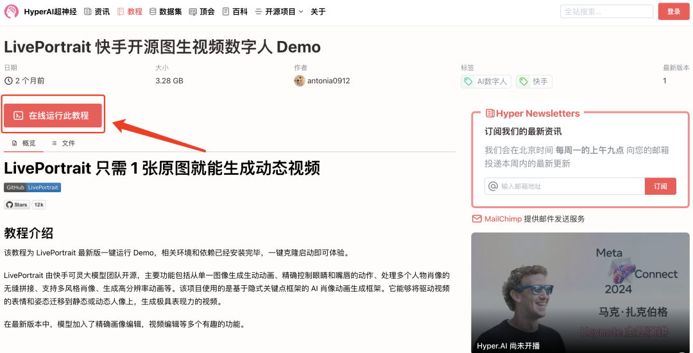This screenshot has height=353, width=693.
Task: Open the 资讯 news section
Action: coord(97,12)
